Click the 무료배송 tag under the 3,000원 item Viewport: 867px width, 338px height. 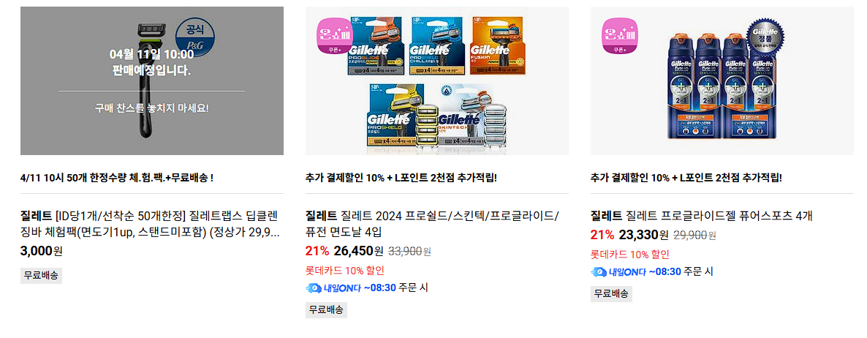pyautogui.click(x=42, y=276)
